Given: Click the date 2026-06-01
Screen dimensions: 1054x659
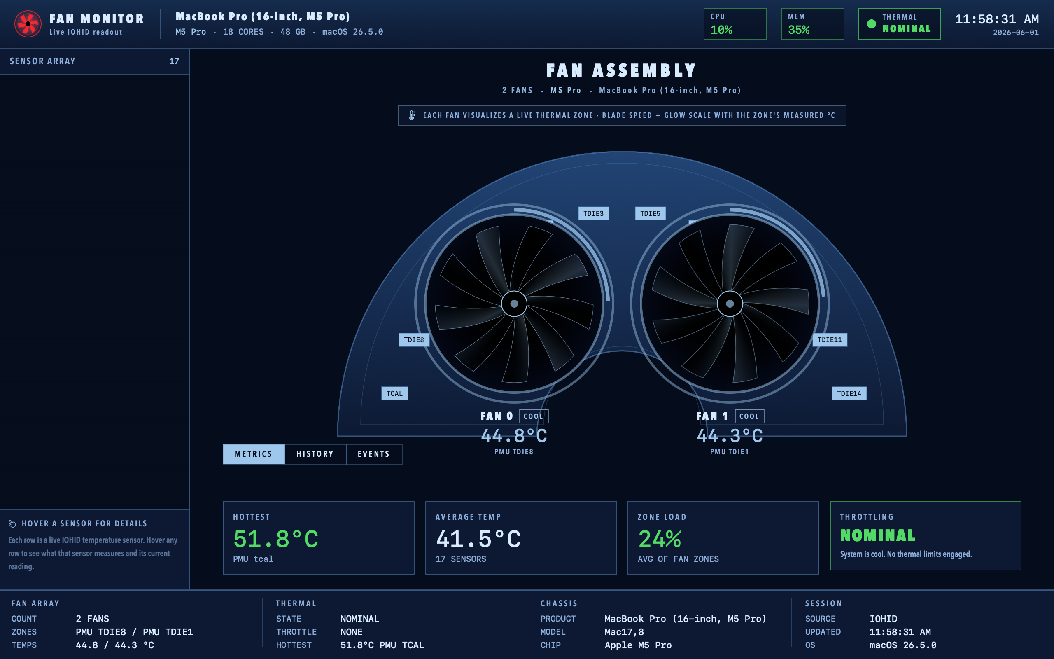Looking at the screenshot, I should point(1016,33).
